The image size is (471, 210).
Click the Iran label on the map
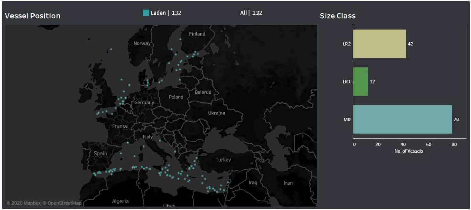tap(288, 183)
